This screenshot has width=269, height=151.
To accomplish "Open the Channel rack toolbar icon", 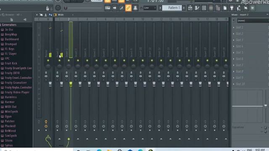I will coord(204,8).
